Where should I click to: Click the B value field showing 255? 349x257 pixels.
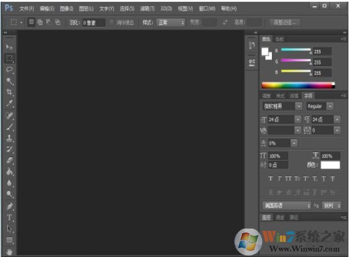[x=322, y=73]
